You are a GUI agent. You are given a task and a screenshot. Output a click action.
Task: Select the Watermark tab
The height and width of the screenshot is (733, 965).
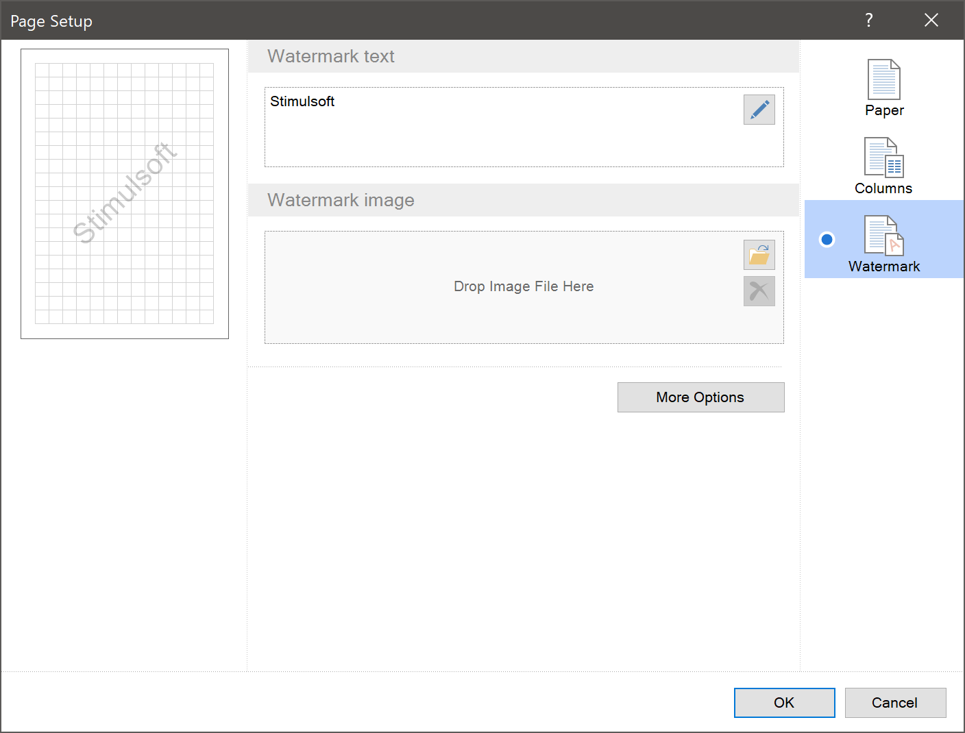tap(884, 239)
